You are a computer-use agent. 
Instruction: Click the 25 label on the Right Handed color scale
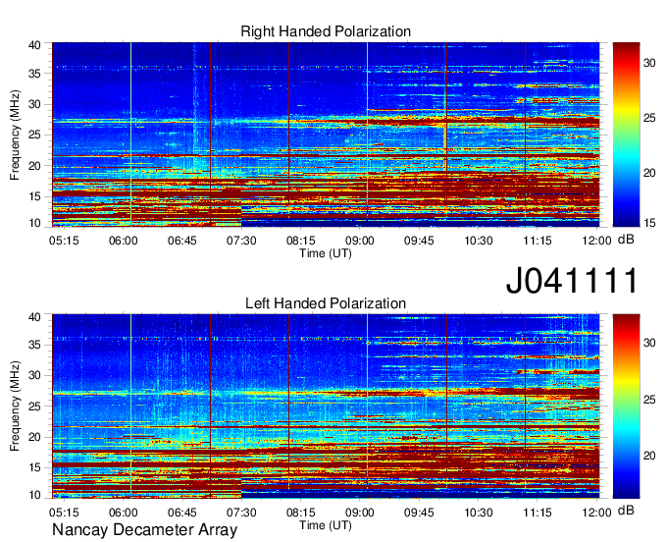pyautogui.click(x=649, y=118)
